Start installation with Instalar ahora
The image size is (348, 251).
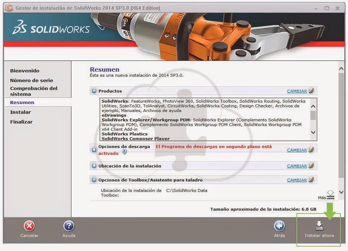[x=319, y=229]
